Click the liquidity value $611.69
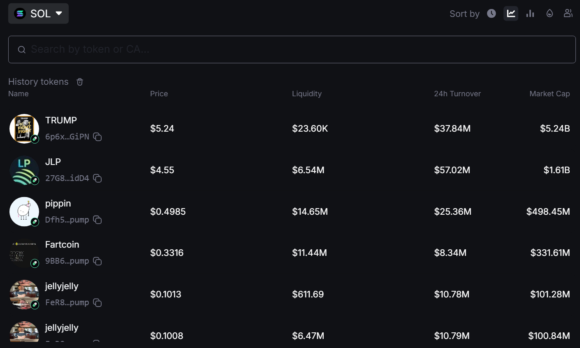The height and width of the screenshot is (348, 580). 308,295
